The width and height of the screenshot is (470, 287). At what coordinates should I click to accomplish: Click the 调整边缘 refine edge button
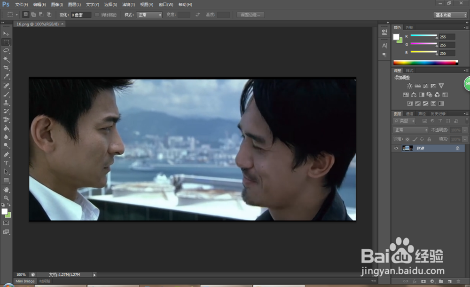(x=251, y=15)
